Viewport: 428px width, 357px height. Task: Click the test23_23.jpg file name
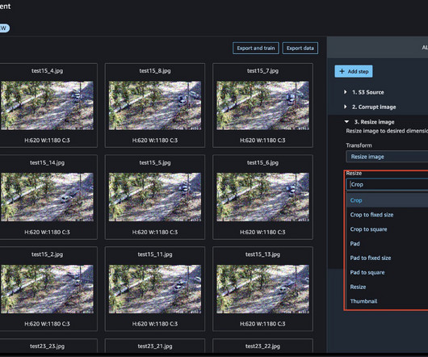click(47, 346)
